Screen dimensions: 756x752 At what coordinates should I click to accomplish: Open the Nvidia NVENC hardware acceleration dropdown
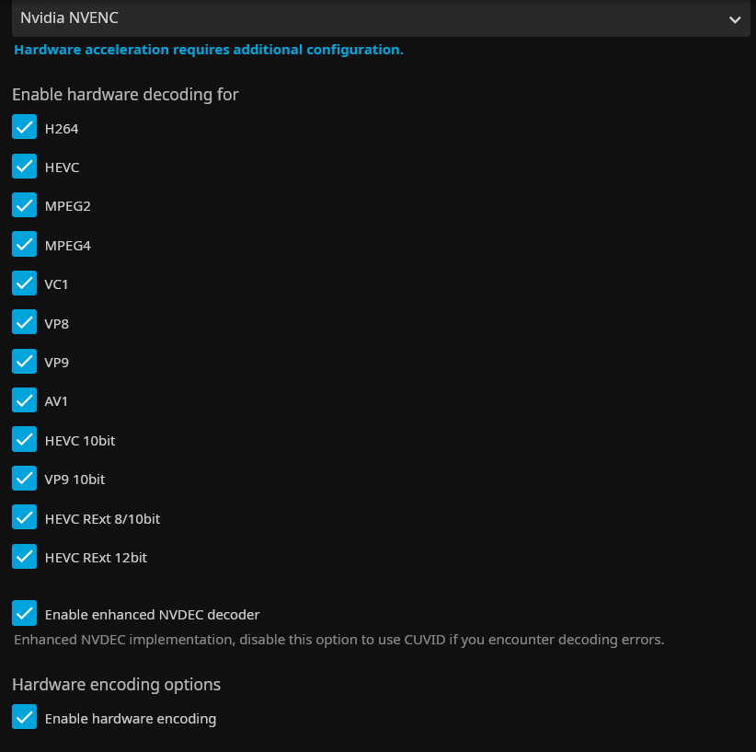click(x=368, y=18)
